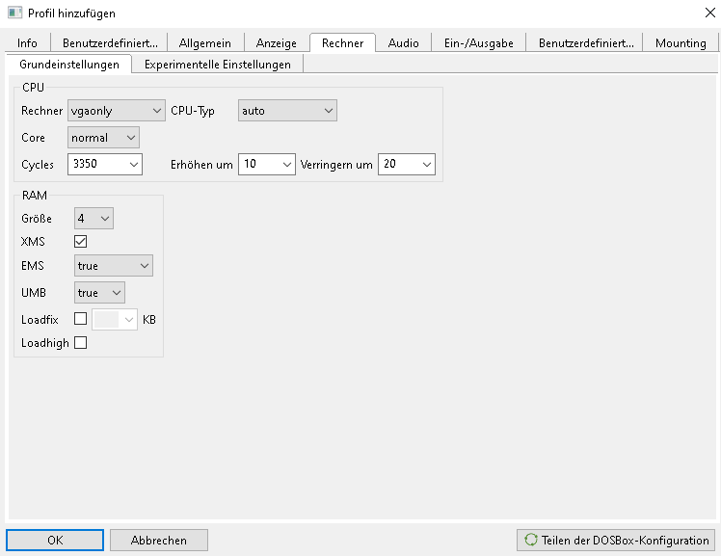The height and width of the screenshot is (556, 721).
Task: Go to the Mounting tab
Action: (681, 43)
